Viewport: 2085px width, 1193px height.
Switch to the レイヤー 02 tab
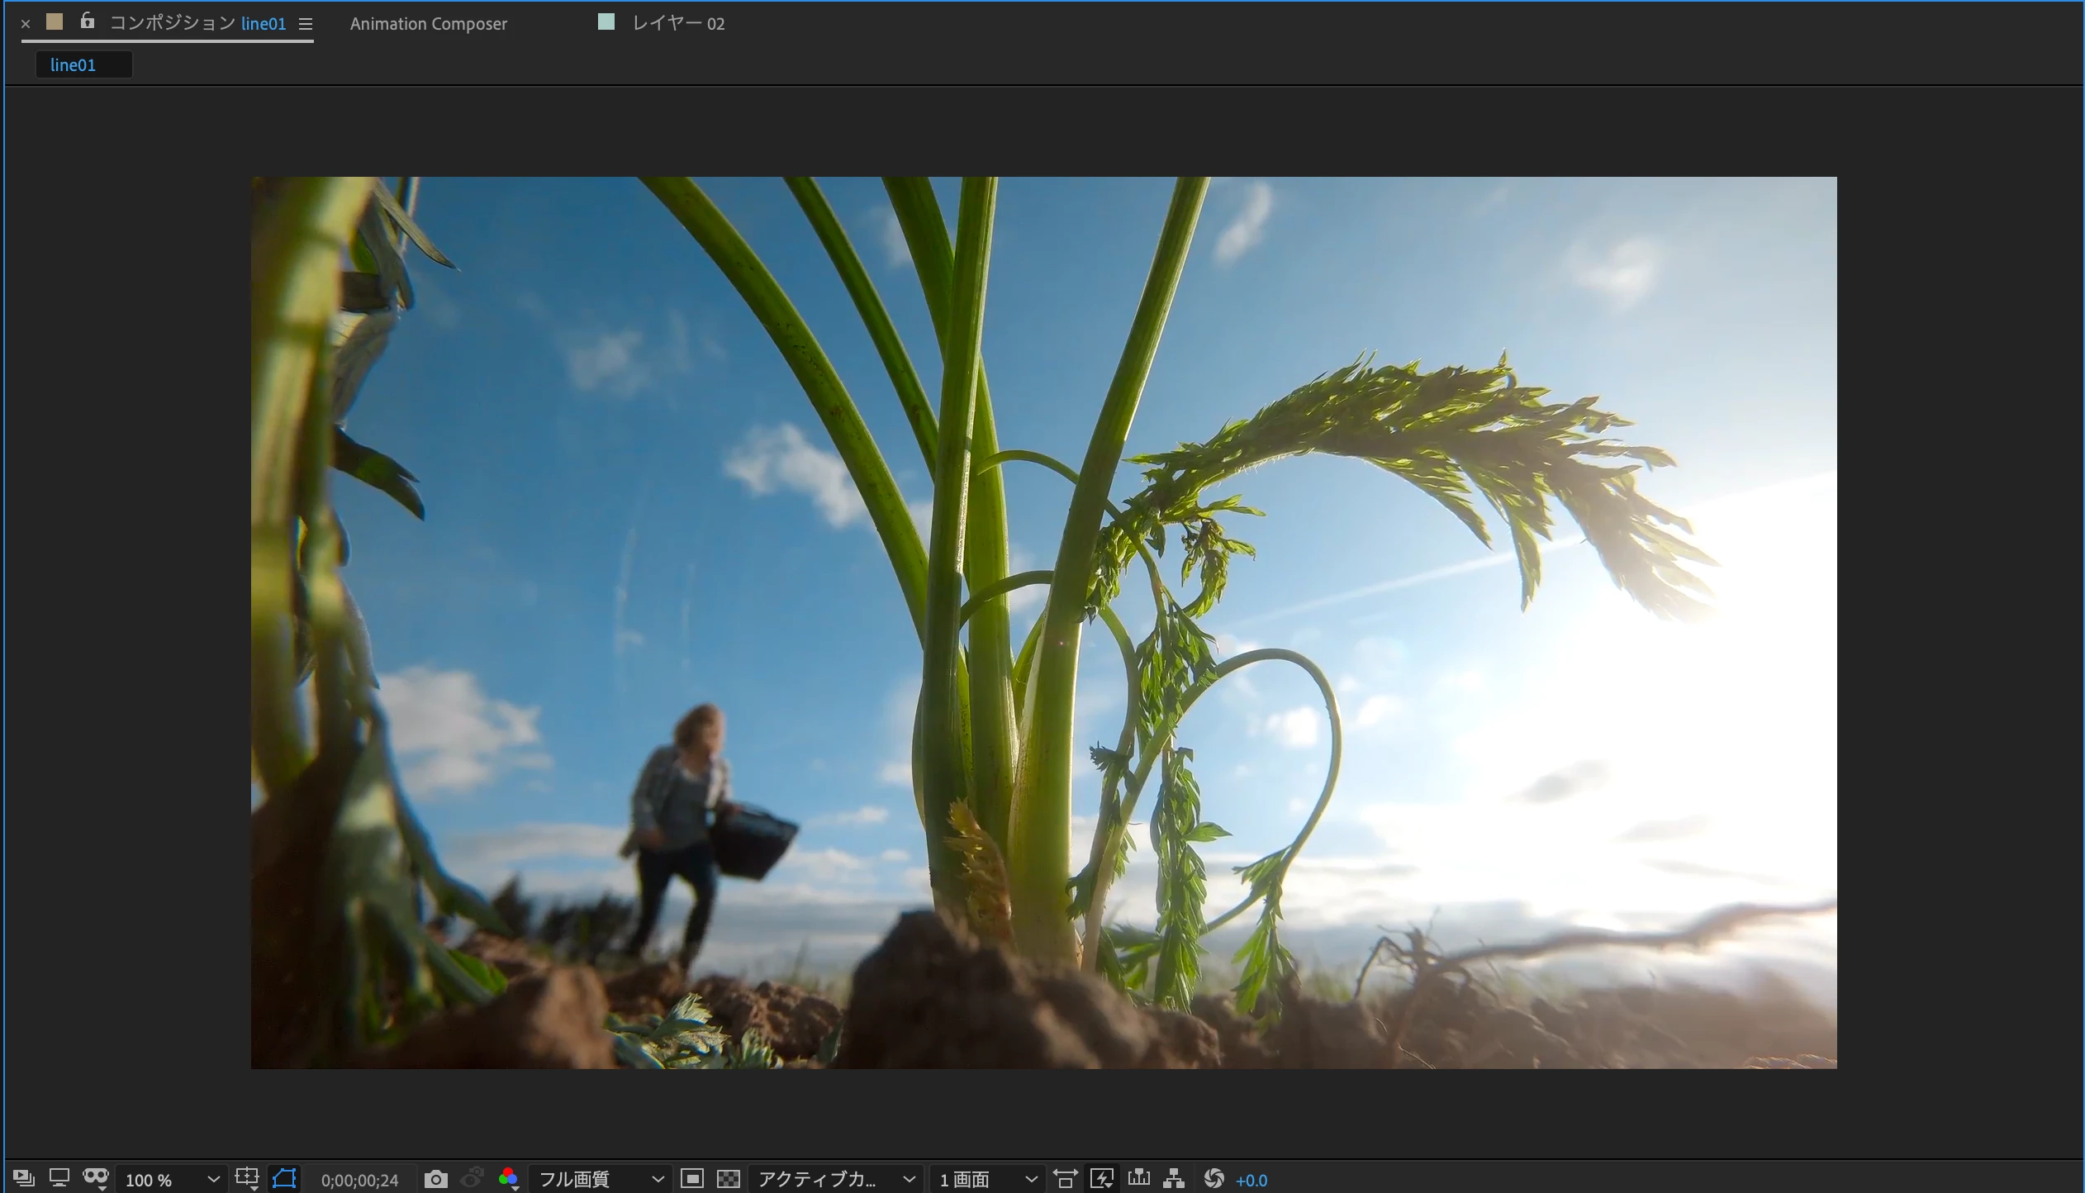coord(677,24)
